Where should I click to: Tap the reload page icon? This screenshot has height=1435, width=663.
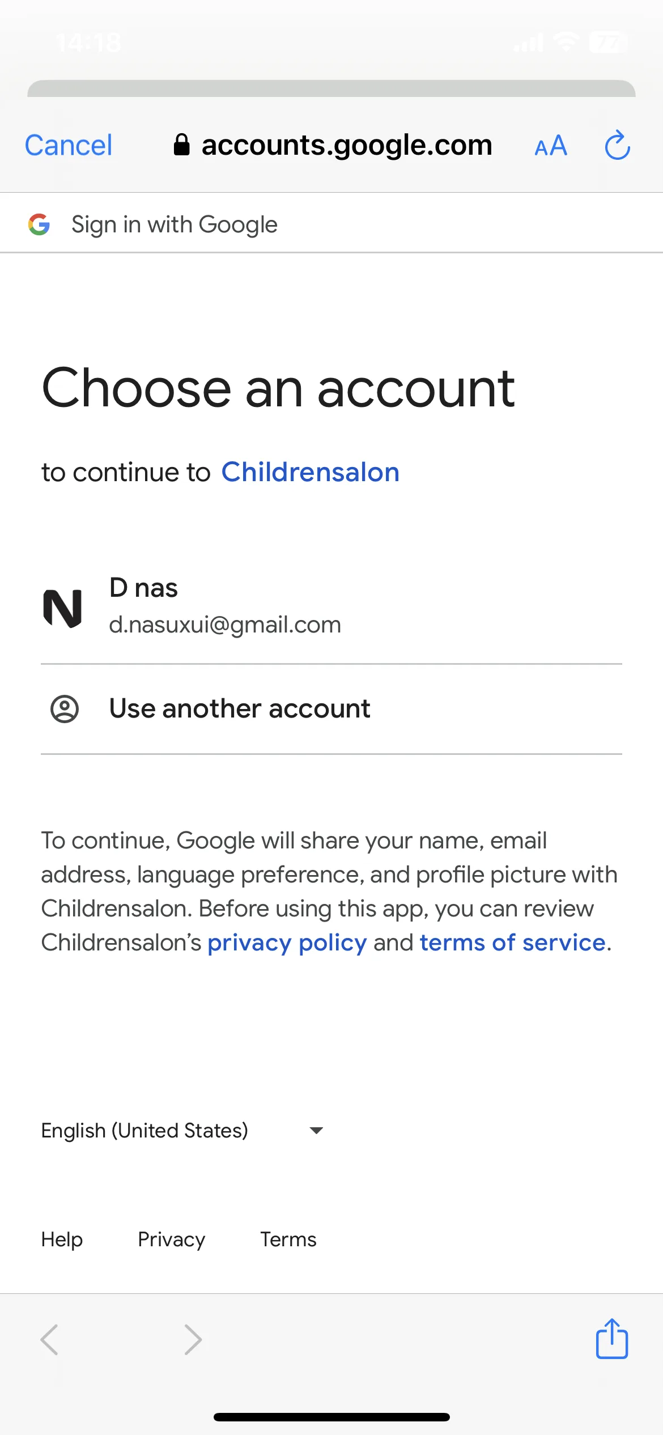point(617,146)
